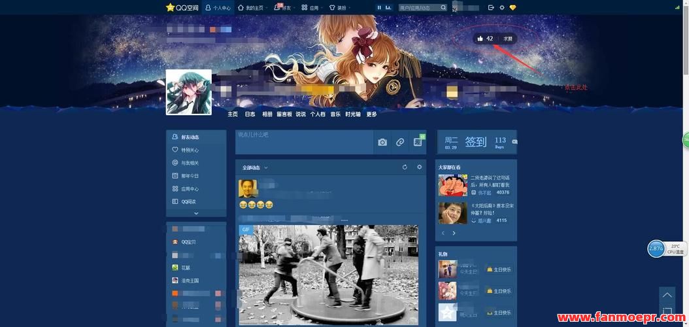Click the 惠 icon with green badge
689x327 pixels.
pos(418,142)
